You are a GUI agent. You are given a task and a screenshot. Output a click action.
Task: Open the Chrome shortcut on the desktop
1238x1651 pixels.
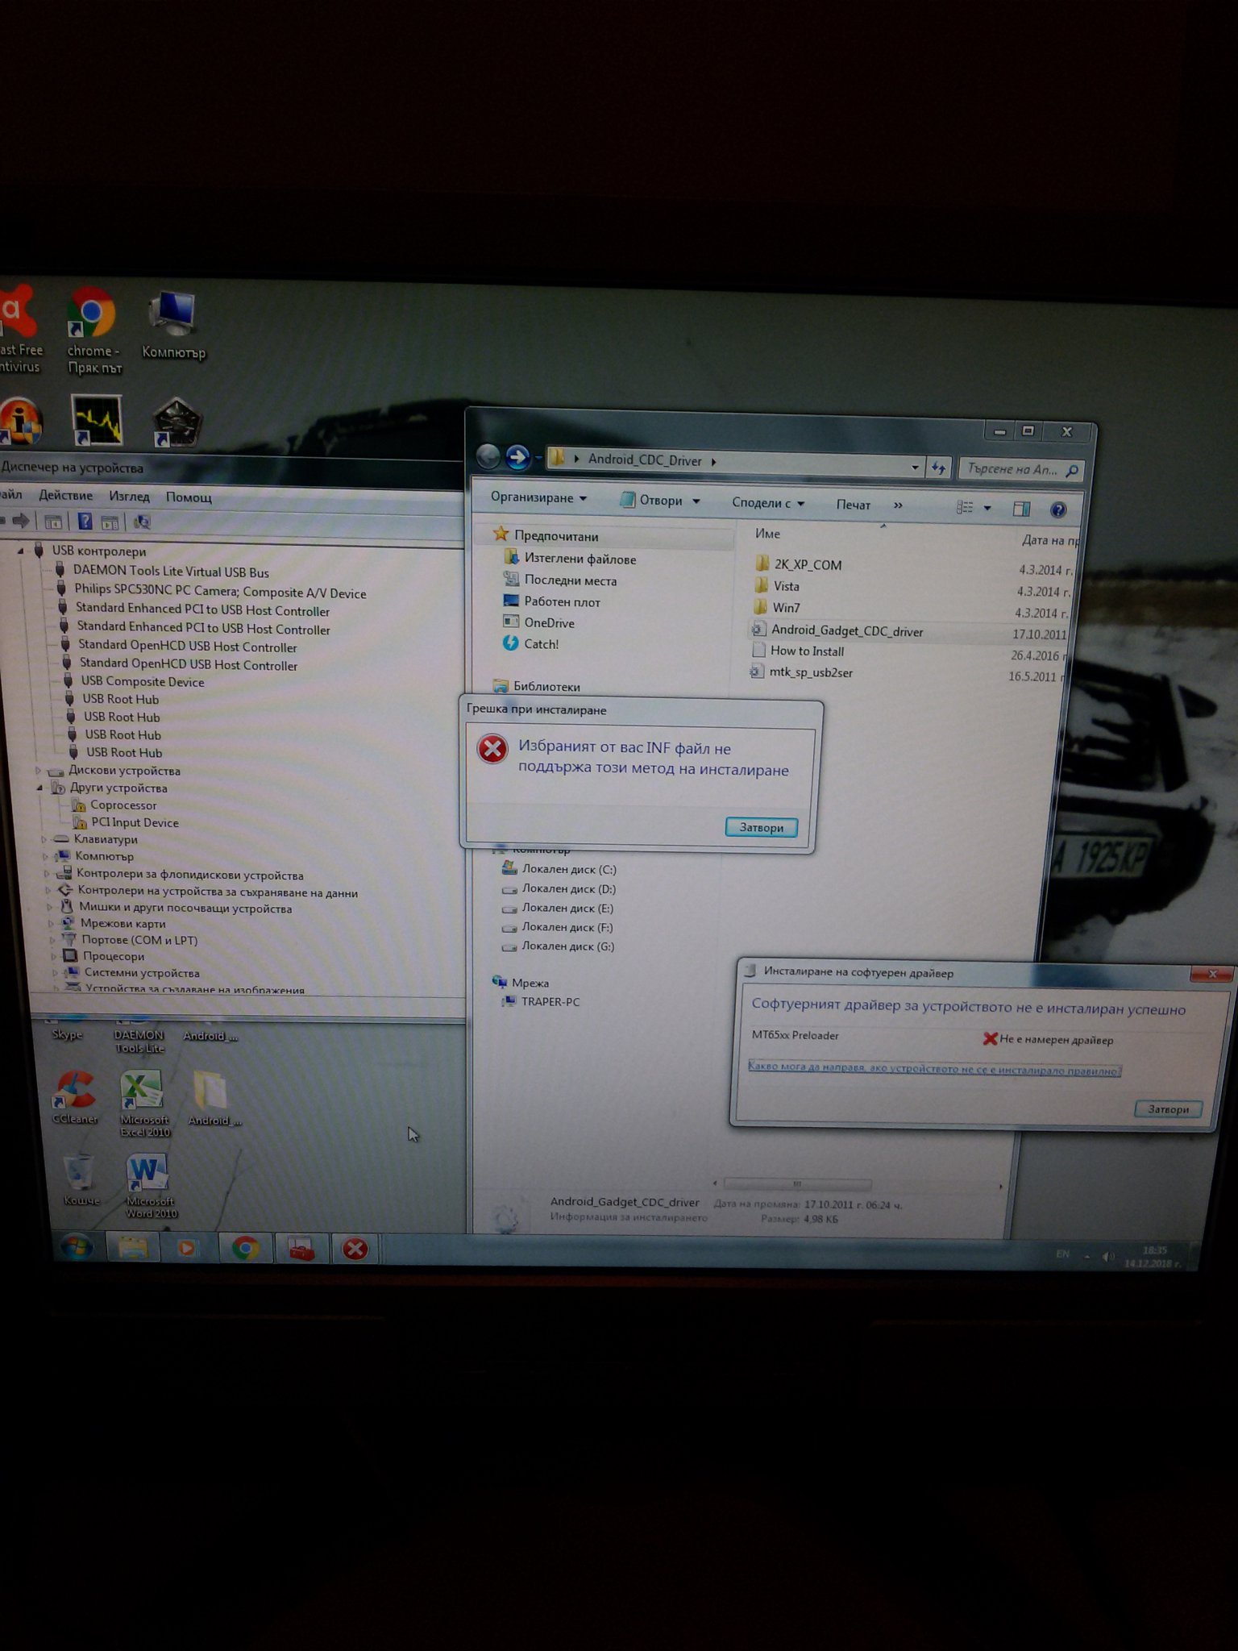(92, 331)
